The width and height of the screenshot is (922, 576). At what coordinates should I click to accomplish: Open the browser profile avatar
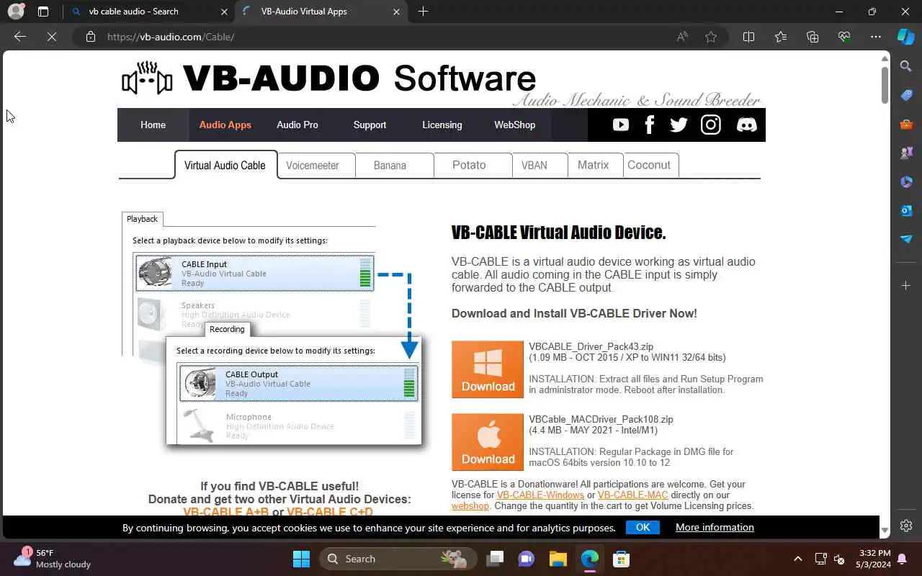16,12
